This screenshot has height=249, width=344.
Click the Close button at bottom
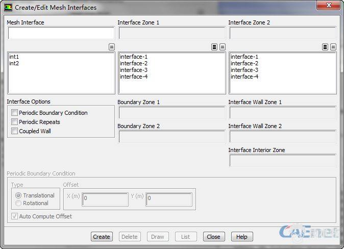pyautogui.click(x=213, y=237)
